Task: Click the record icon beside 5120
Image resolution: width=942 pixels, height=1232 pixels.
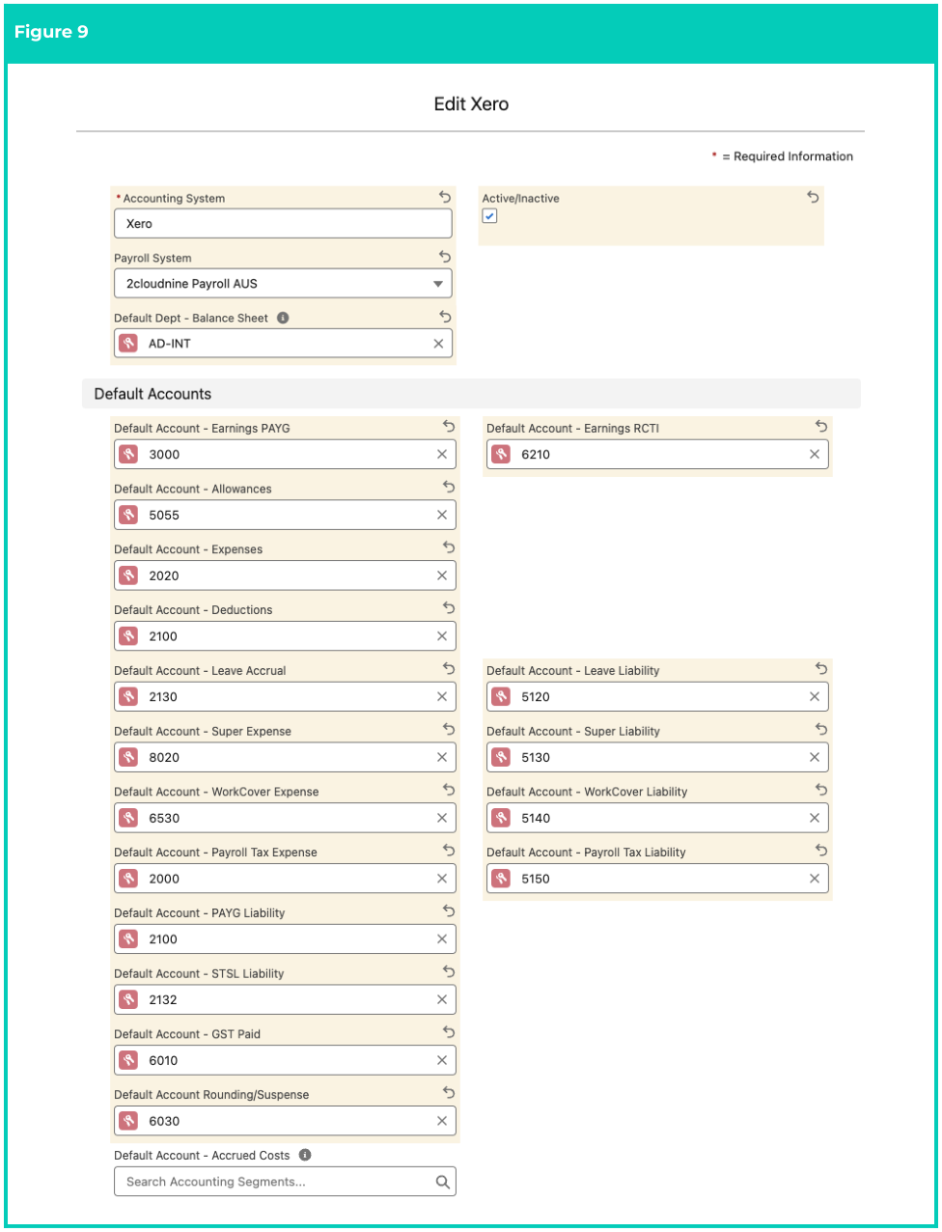Action: point(501,697)
